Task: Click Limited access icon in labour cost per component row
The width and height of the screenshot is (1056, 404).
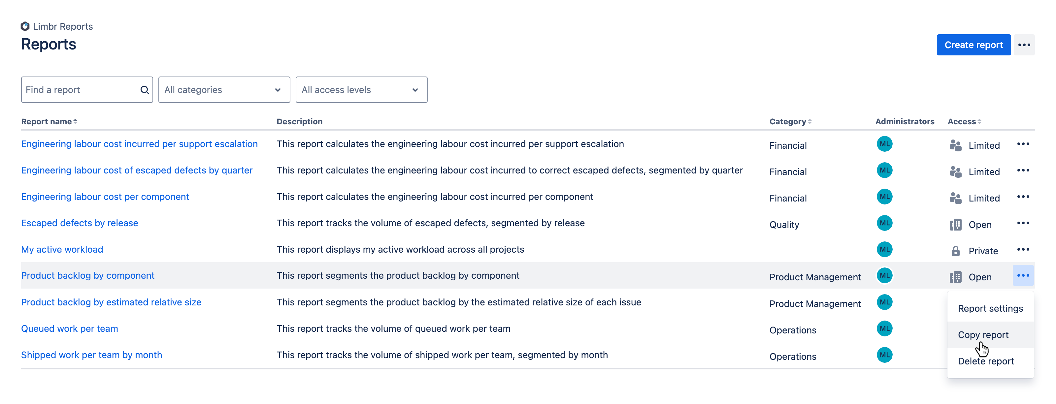Action: pyautogui.click(x=955, y=198)
